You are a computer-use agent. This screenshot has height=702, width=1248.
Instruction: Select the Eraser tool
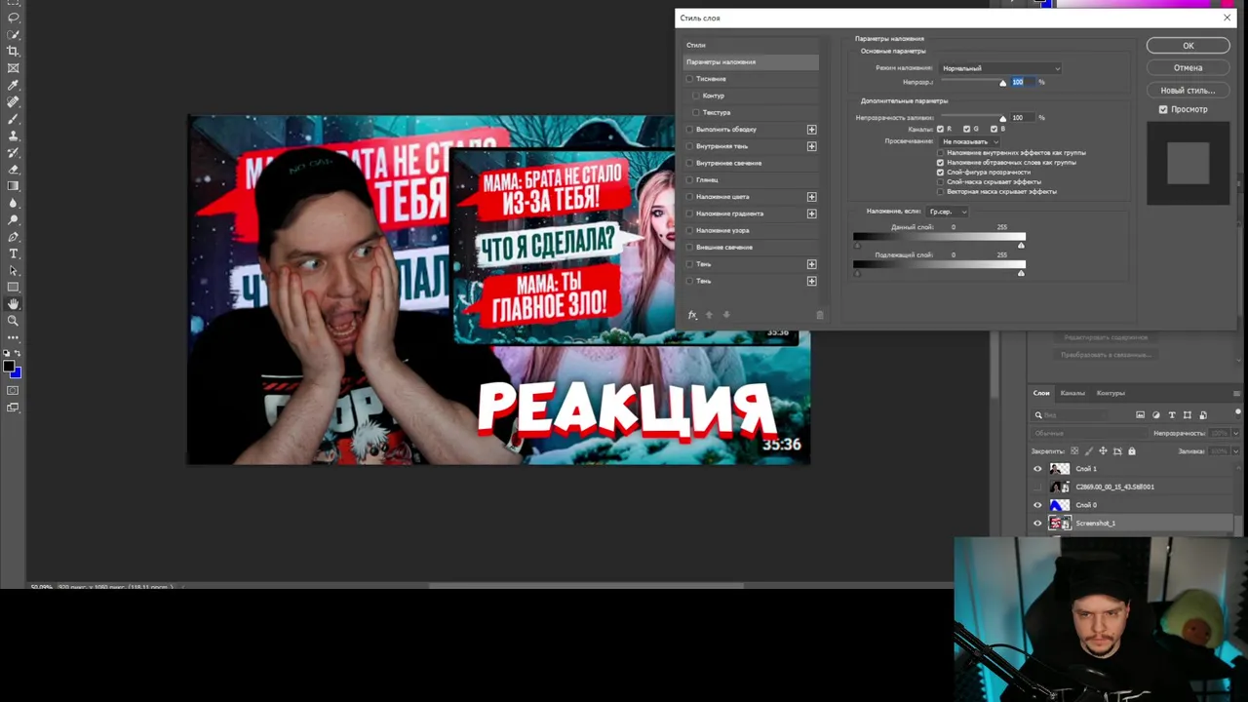13,169
